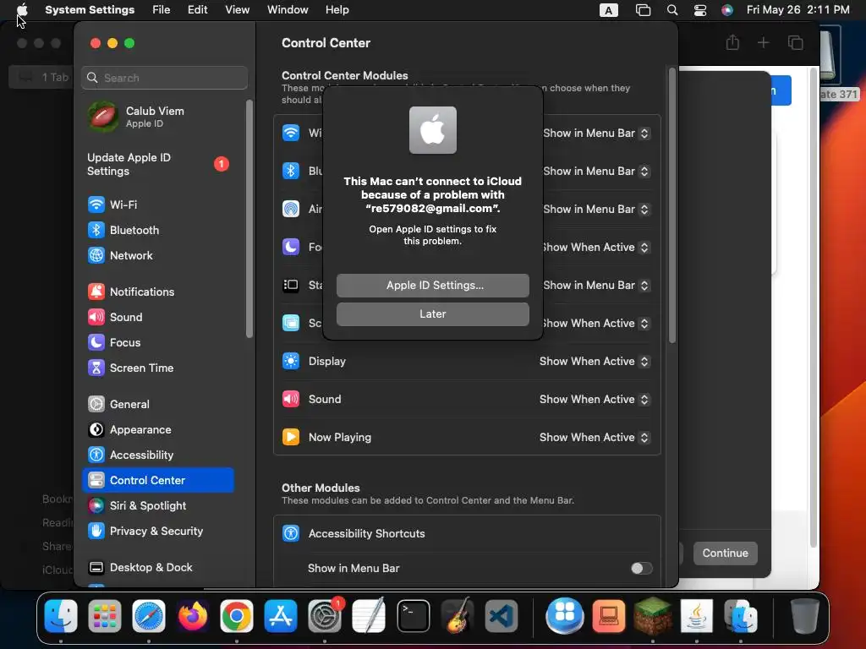Activate Siri in the menu bar

(727, 10)
